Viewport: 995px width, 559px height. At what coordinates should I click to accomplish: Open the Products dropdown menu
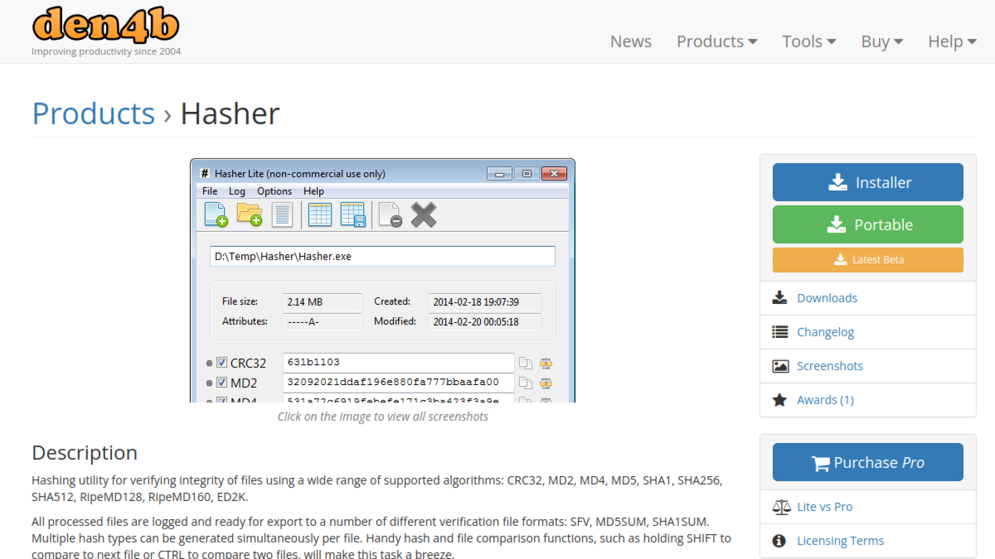tap(717, 41)
